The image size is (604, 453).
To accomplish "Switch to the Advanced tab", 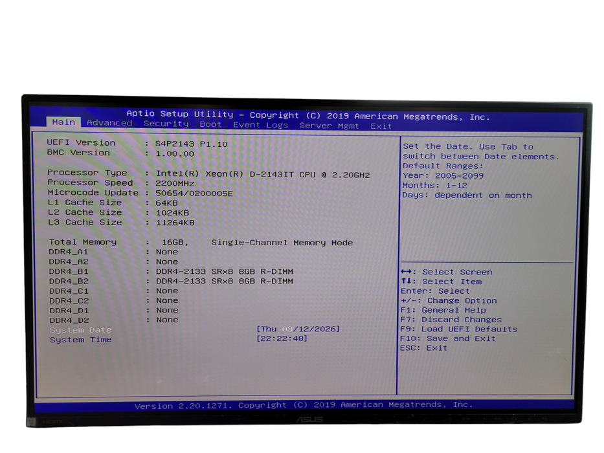I will [x=109, y=122].
